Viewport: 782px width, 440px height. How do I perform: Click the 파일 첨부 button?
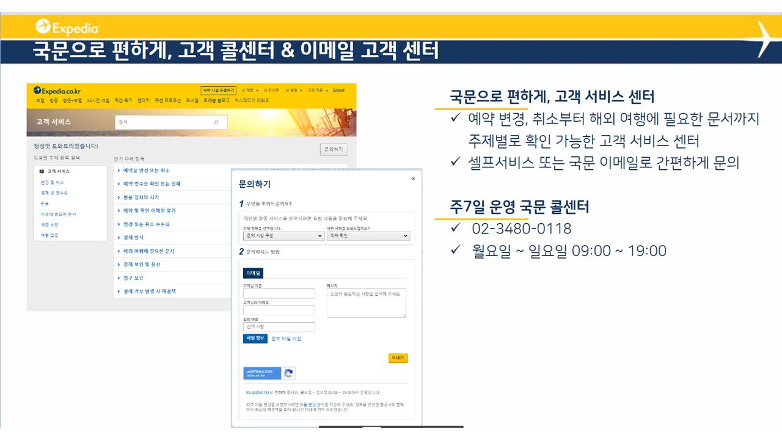pyautogui.click(x=255, y=339)
